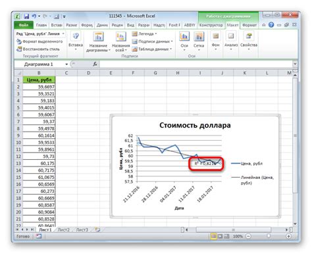This screenshot has width=312, height=254.
Task: Switch to the Конструктор ribbon tab
Action: 211,25
